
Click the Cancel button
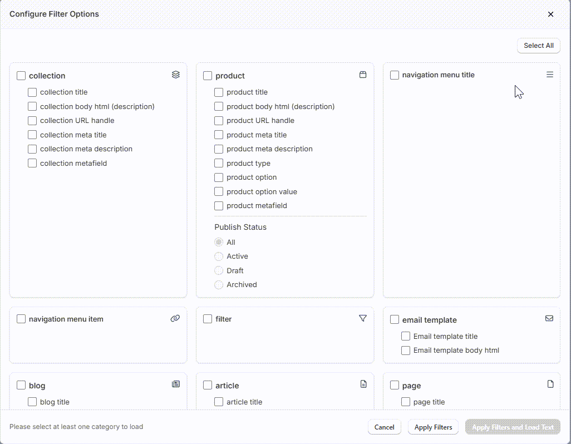click(x=384, y=427)
